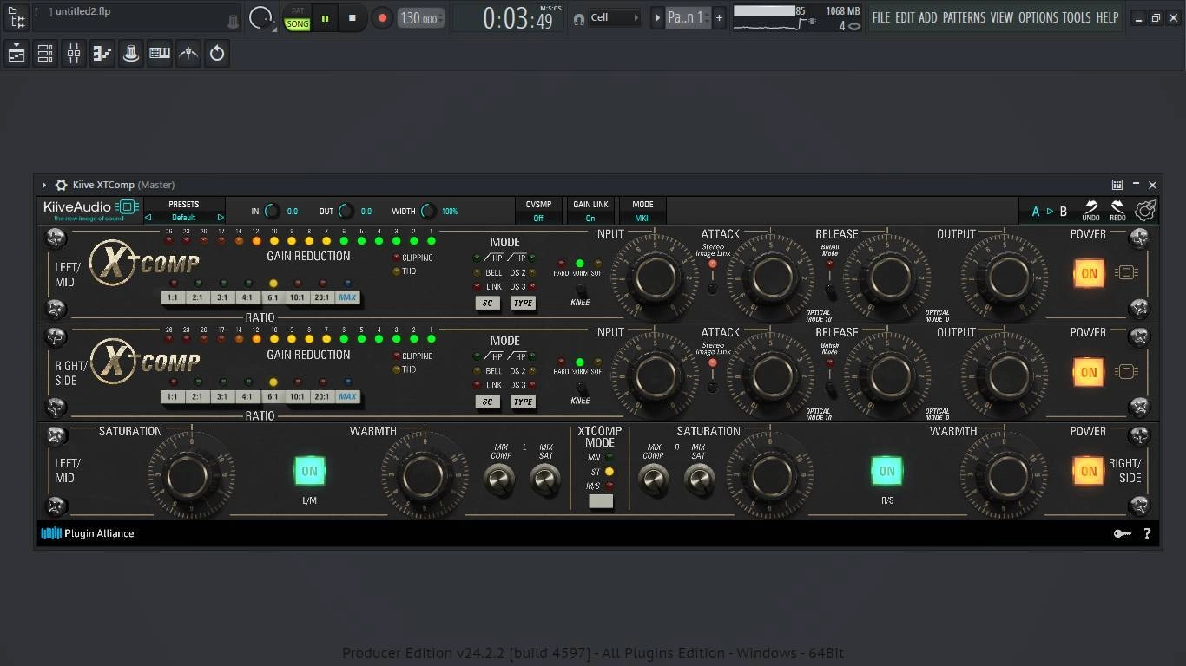
Task: Open the GAIN LINK On dropdown
Action: [x=590, y=211]
